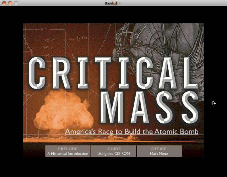This screenshot has width=227, height=177.
Task: Open the Guide to using this CD-ROM
Action: pyautogui.click(x=114, y=151)
